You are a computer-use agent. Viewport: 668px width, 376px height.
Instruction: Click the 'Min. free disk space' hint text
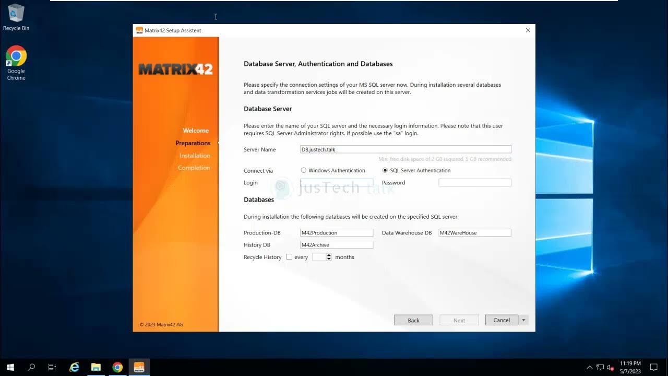[x=445, y=159]
